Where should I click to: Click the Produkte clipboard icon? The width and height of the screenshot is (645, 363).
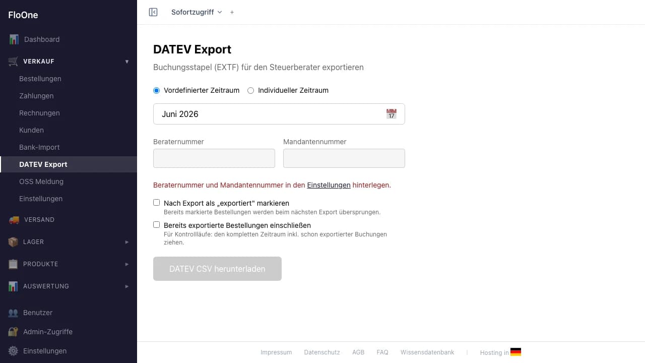14,264
